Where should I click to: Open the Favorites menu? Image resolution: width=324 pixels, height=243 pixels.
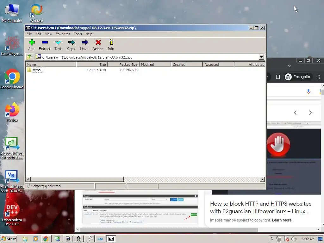click(63, 34)
